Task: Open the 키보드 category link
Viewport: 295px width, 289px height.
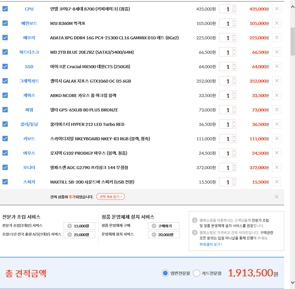Action: (29, 139)
